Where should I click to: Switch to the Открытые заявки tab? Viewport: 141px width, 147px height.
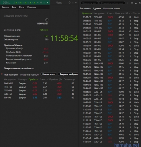[112, 9]
